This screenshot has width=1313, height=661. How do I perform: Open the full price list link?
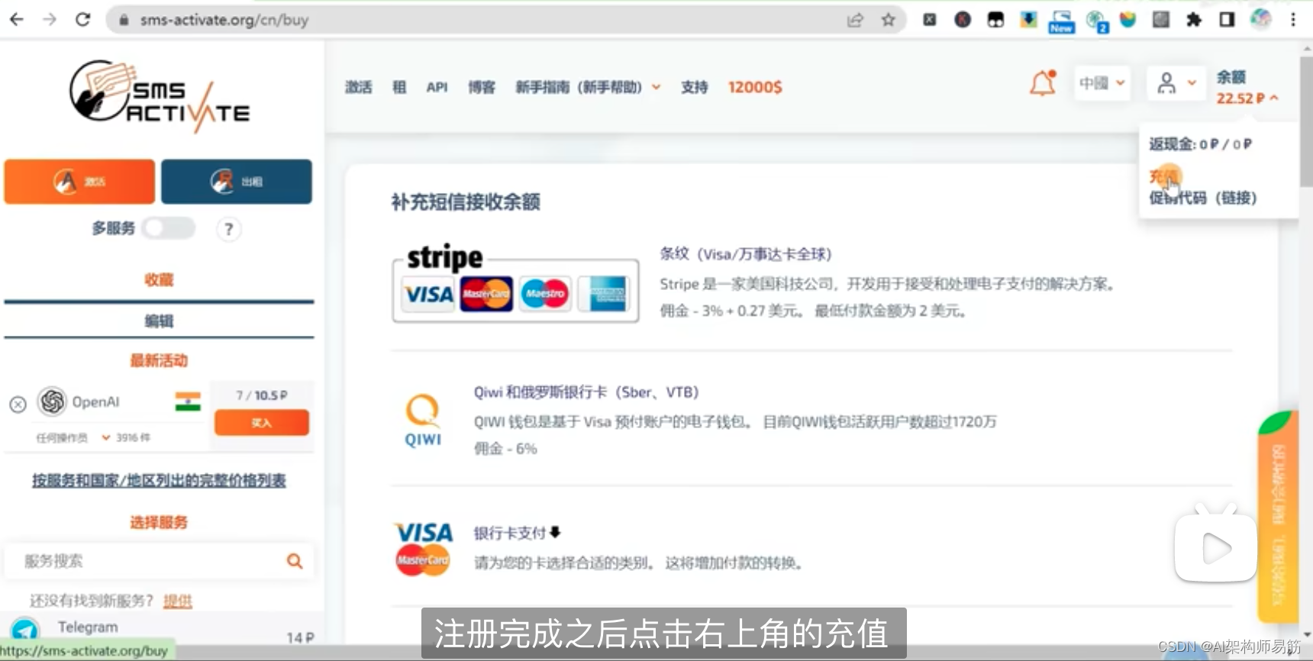[159, 480]
